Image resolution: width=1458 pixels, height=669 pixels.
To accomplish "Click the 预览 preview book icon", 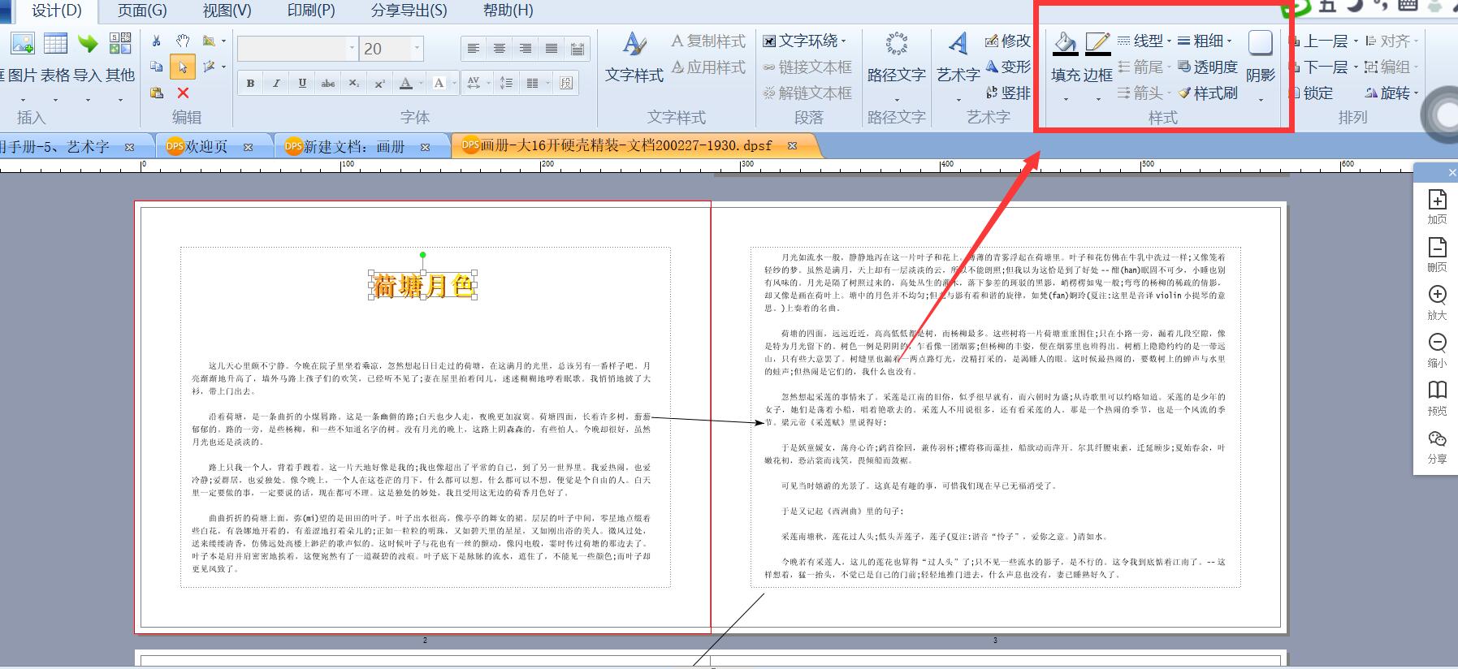I will click(1437, 398).
